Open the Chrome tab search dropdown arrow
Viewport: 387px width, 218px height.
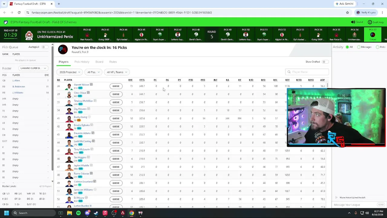coord(4,4)
